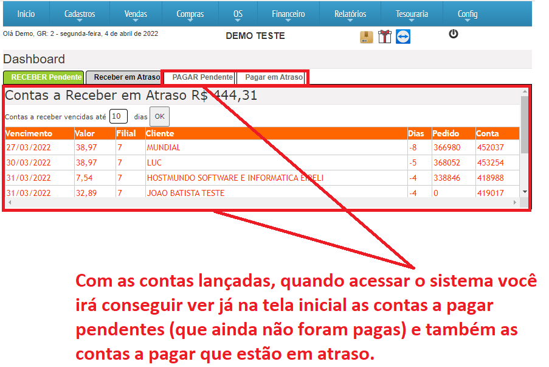Expand the Financeiro dropdown menu
The image size is (549, 367).
pos(288,14)
